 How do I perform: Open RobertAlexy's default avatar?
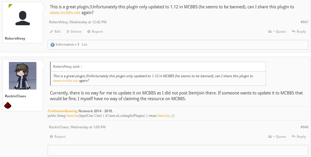[x=23, y=19]
